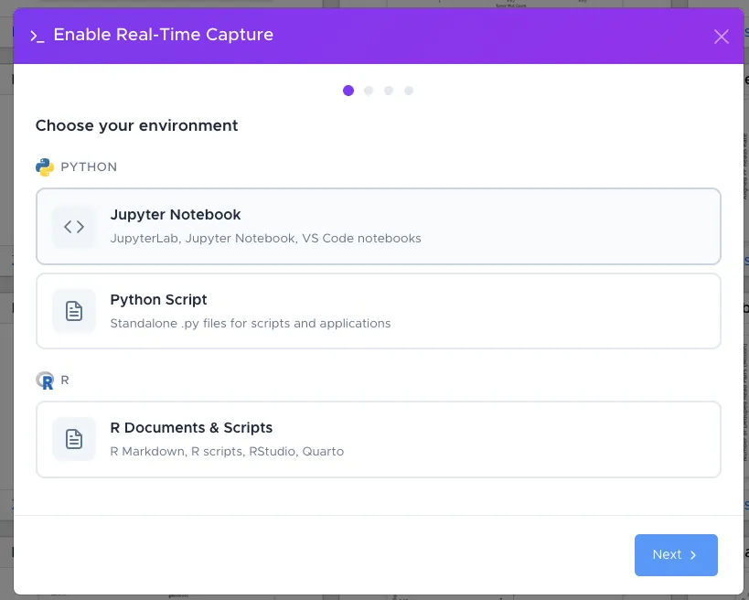Click the Python Script document icon
Viewport: 749px width, 600px height.
click(x=74, y=311)
